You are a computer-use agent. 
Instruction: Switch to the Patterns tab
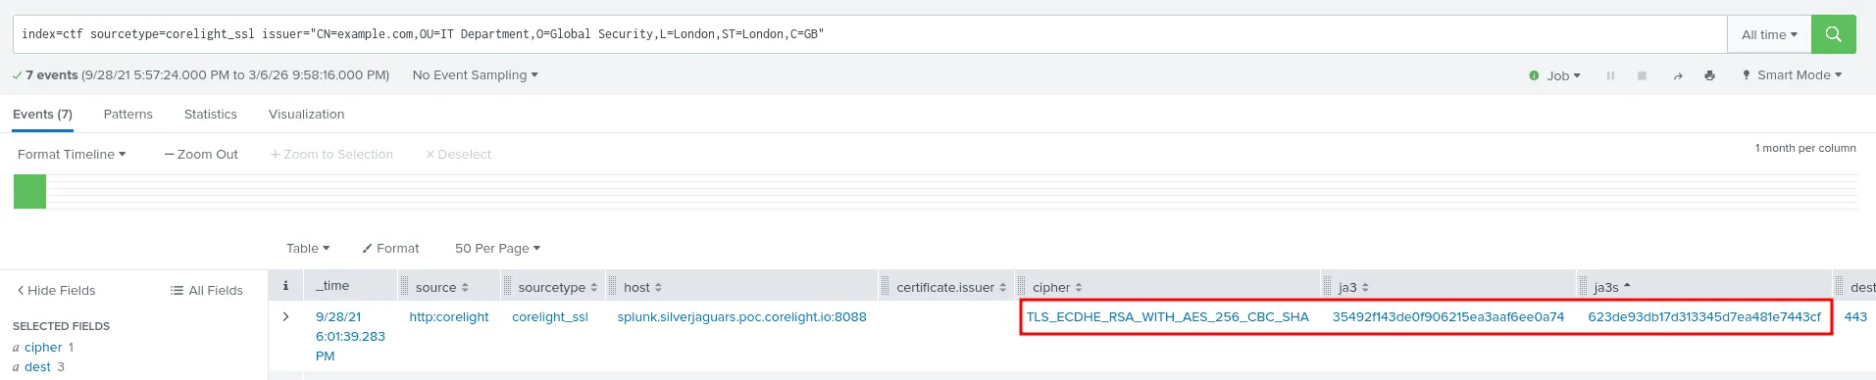[x=128, y=115]
